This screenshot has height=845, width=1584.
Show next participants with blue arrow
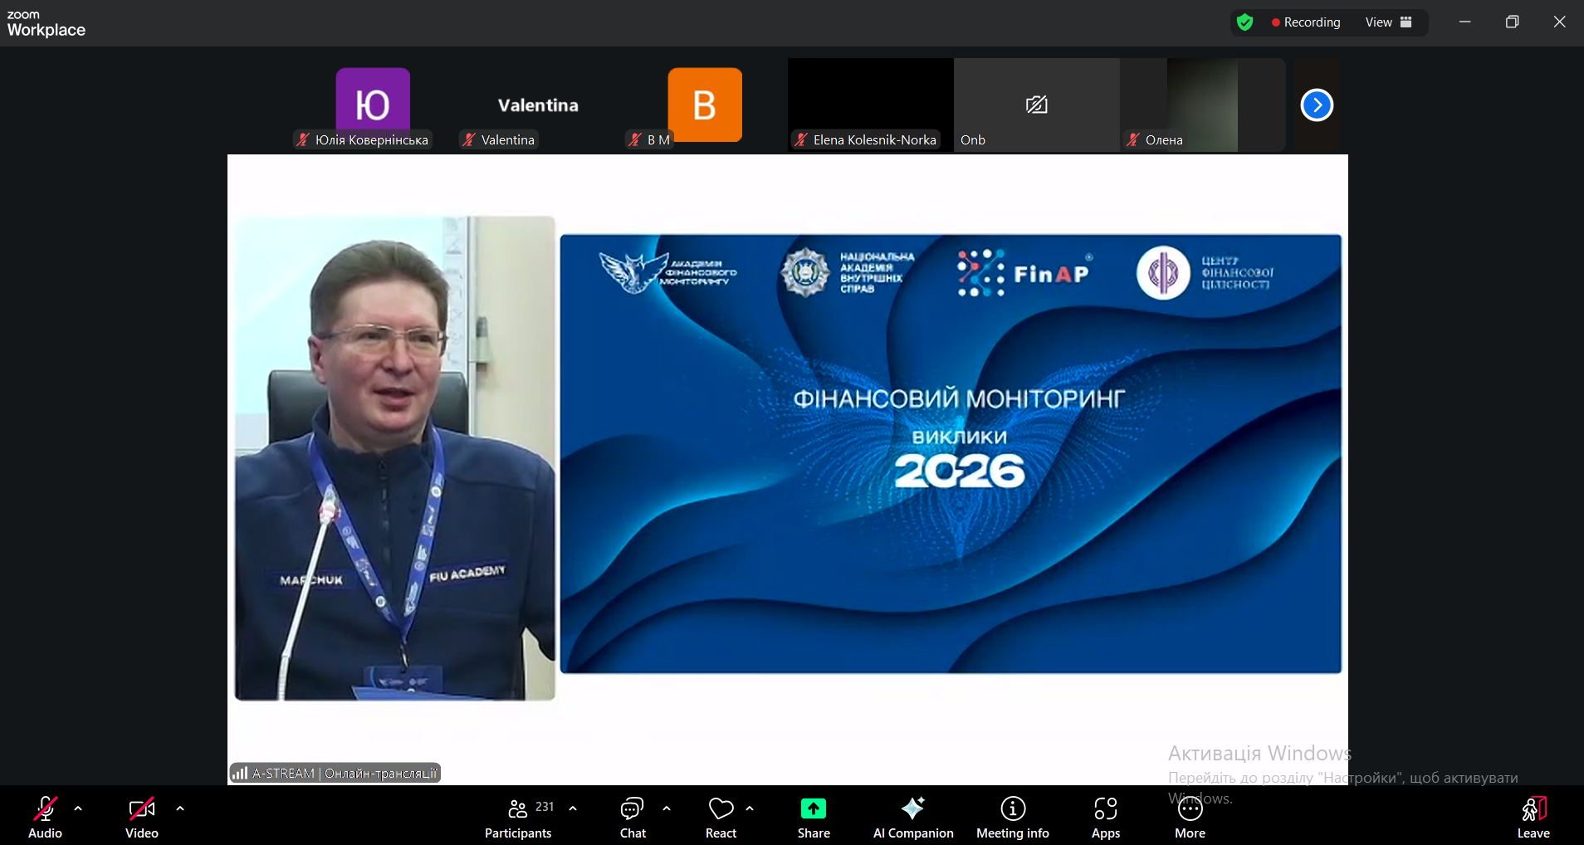point(1316,105)
